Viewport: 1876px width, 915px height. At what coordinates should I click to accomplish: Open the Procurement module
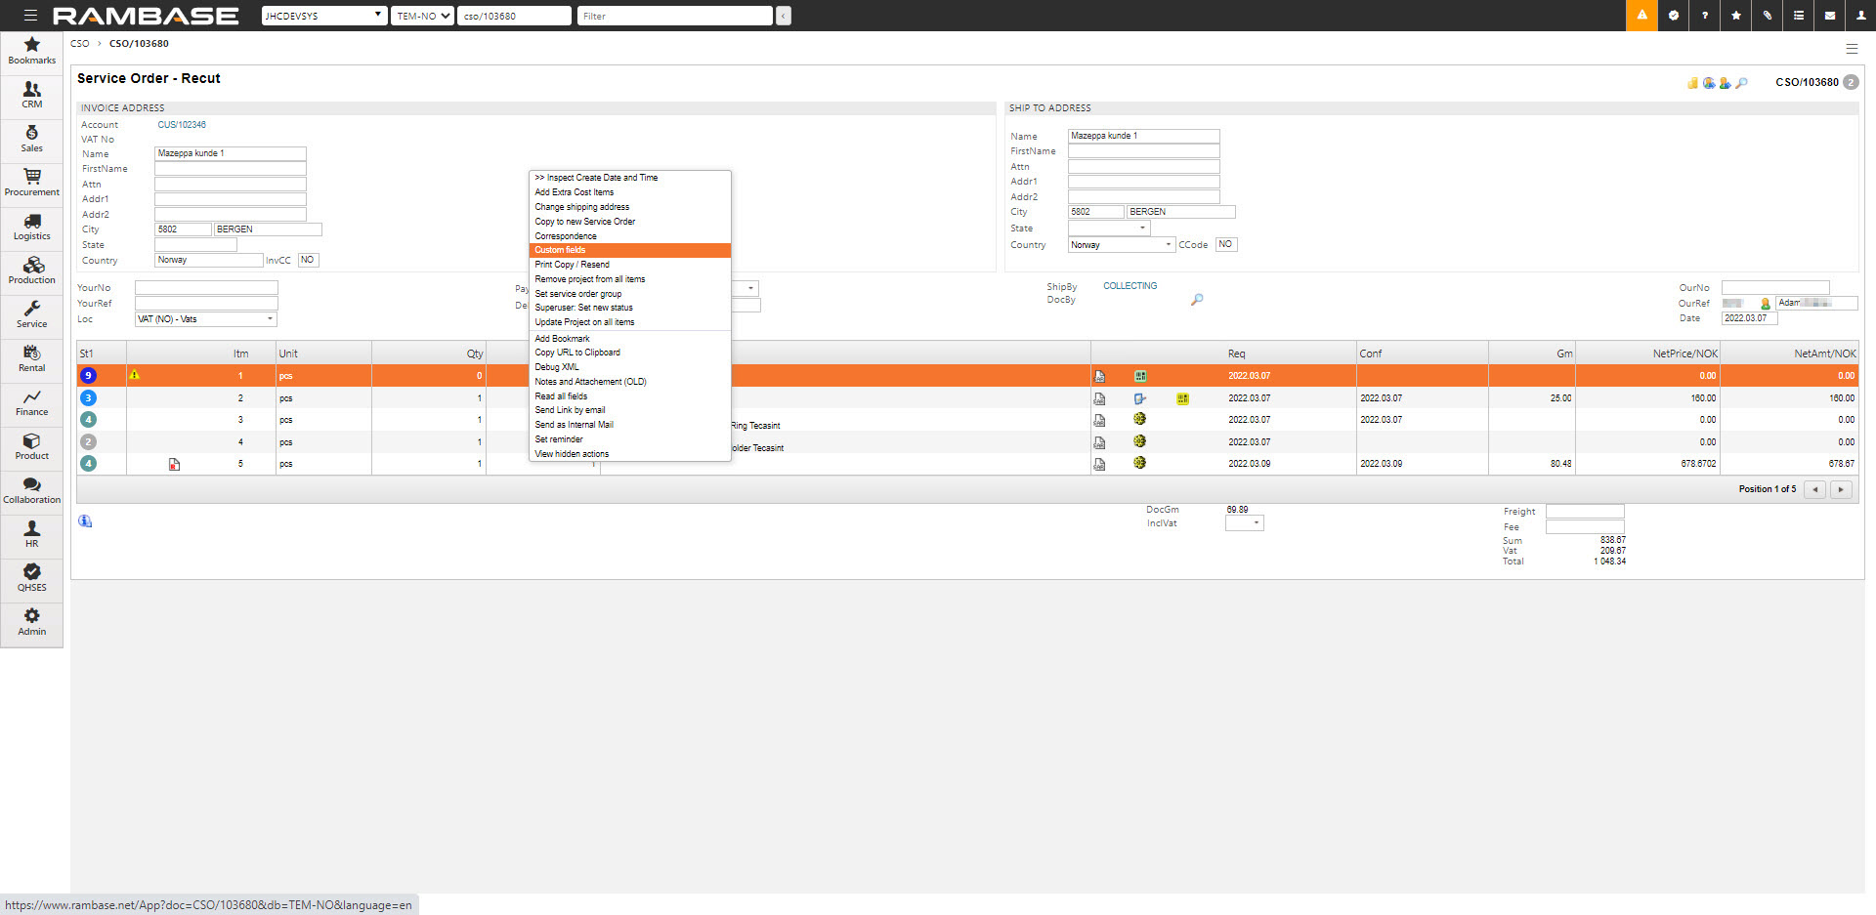click(31, 182)
